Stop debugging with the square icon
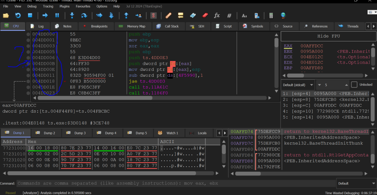Image resolution: width=377 pixels, height=195 pixels. pyautogui.click(x=30, y=15)
